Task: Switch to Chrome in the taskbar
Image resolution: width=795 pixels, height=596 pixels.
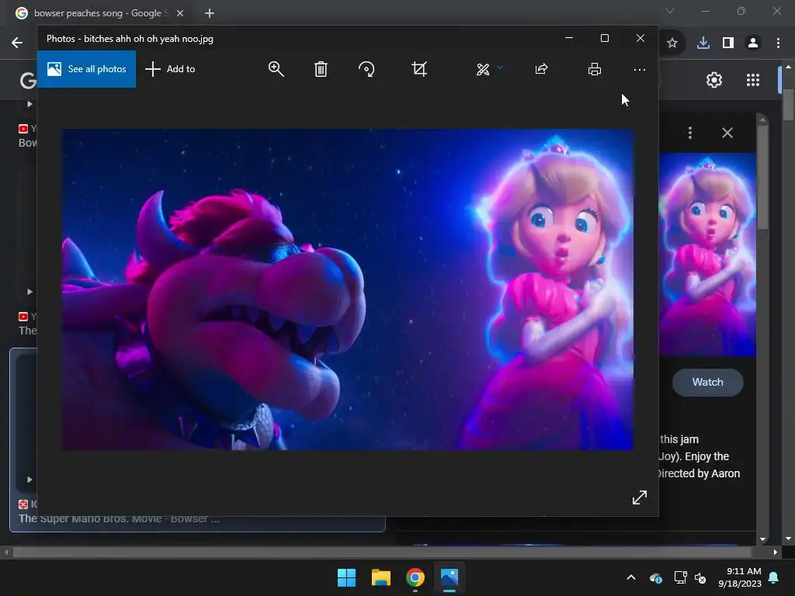Action: click(415, 577)
